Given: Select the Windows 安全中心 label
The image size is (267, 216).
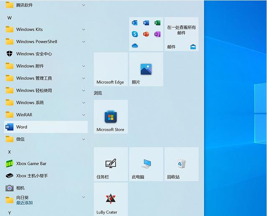Looking at the screenshot, I should click(x=34, y=54).
